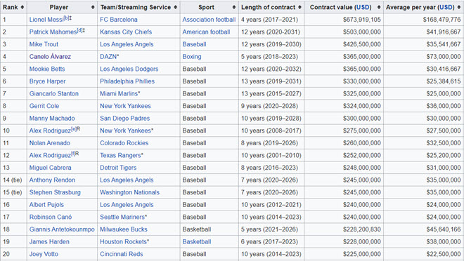Viewport: 464px width, 261px height.
Task: Open footnote [d] beside Patrick Mahomes
Action: (79, 30)
